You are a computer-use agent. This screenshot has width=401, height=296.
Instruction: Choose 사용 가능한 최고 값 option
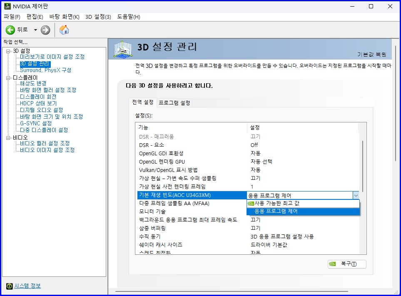(x=303, y=204)
